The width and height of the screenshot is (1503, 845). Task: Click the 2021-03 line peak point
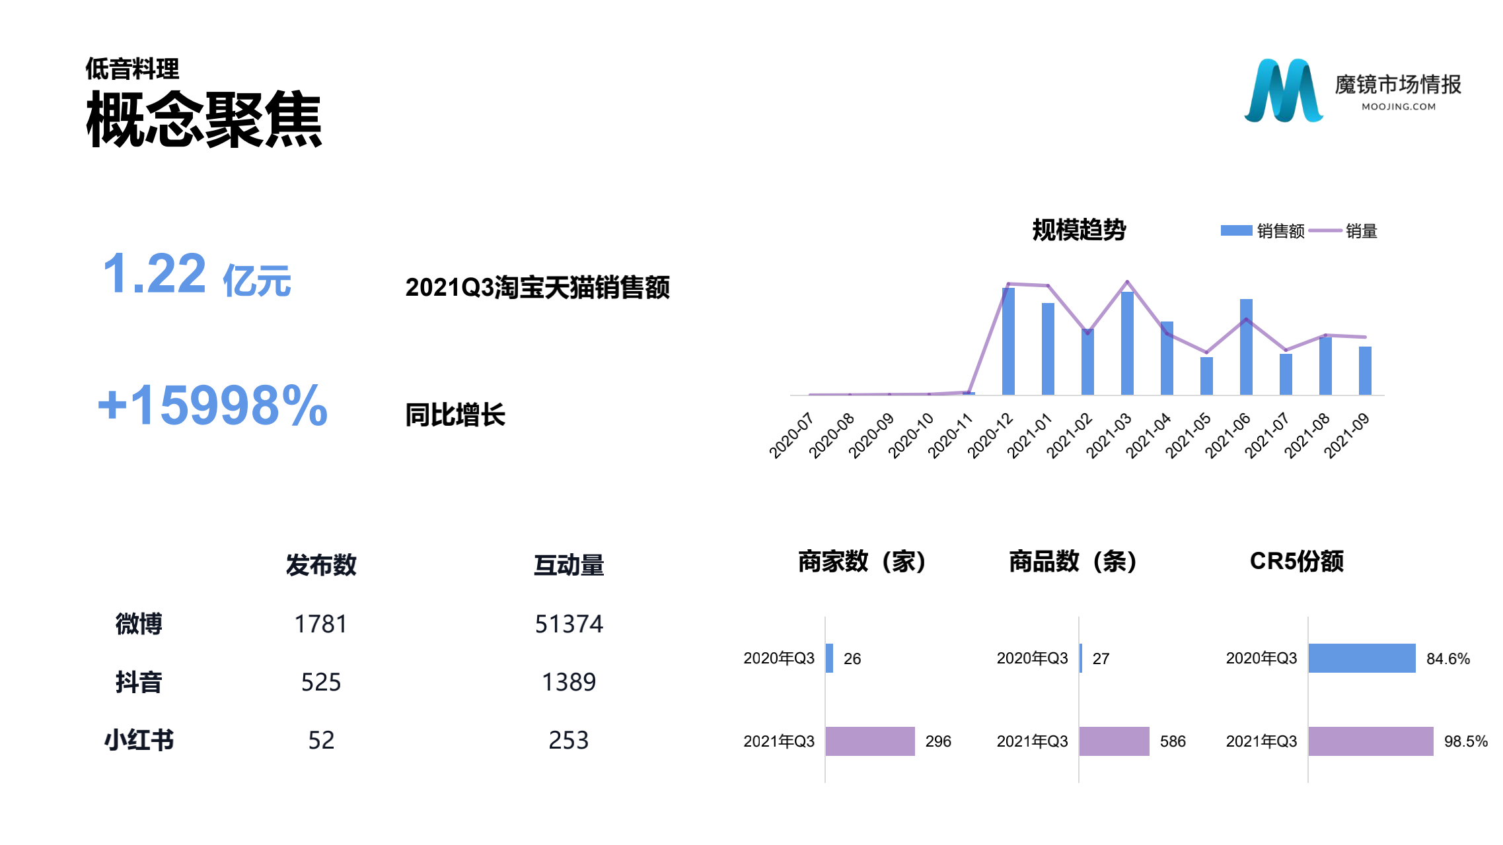coord(1127,282)
